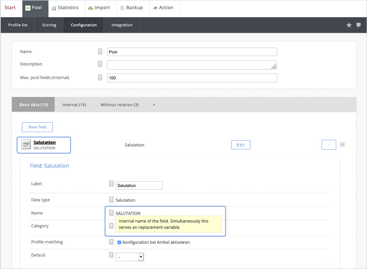Open the Without relation (3) tab
The width and height of the screenshot is (367, 269).
point(120,105)
